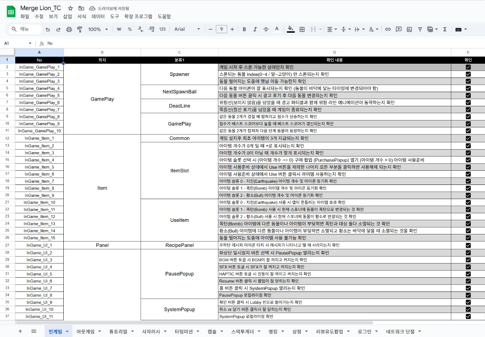Toggle bold formatting
The image size is (485, 337).
(244, 29)
